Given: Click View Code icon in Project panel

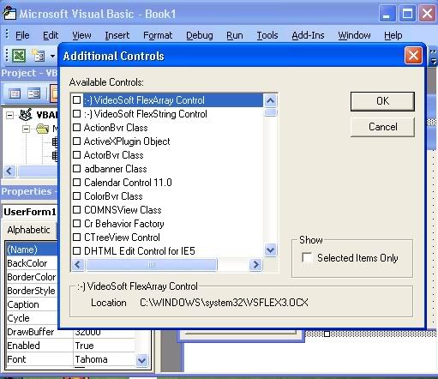Looking at the screenshot, I should (15, 93).
